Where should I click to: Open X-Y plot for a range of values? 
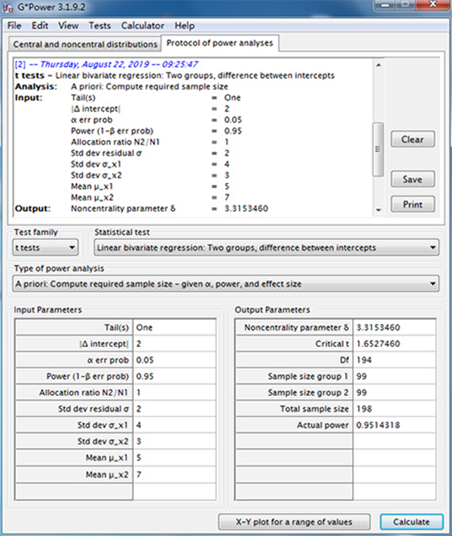(x=295, y=522)
